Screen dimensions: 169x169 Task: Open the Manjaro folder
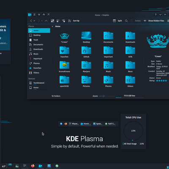coord(86,65)
